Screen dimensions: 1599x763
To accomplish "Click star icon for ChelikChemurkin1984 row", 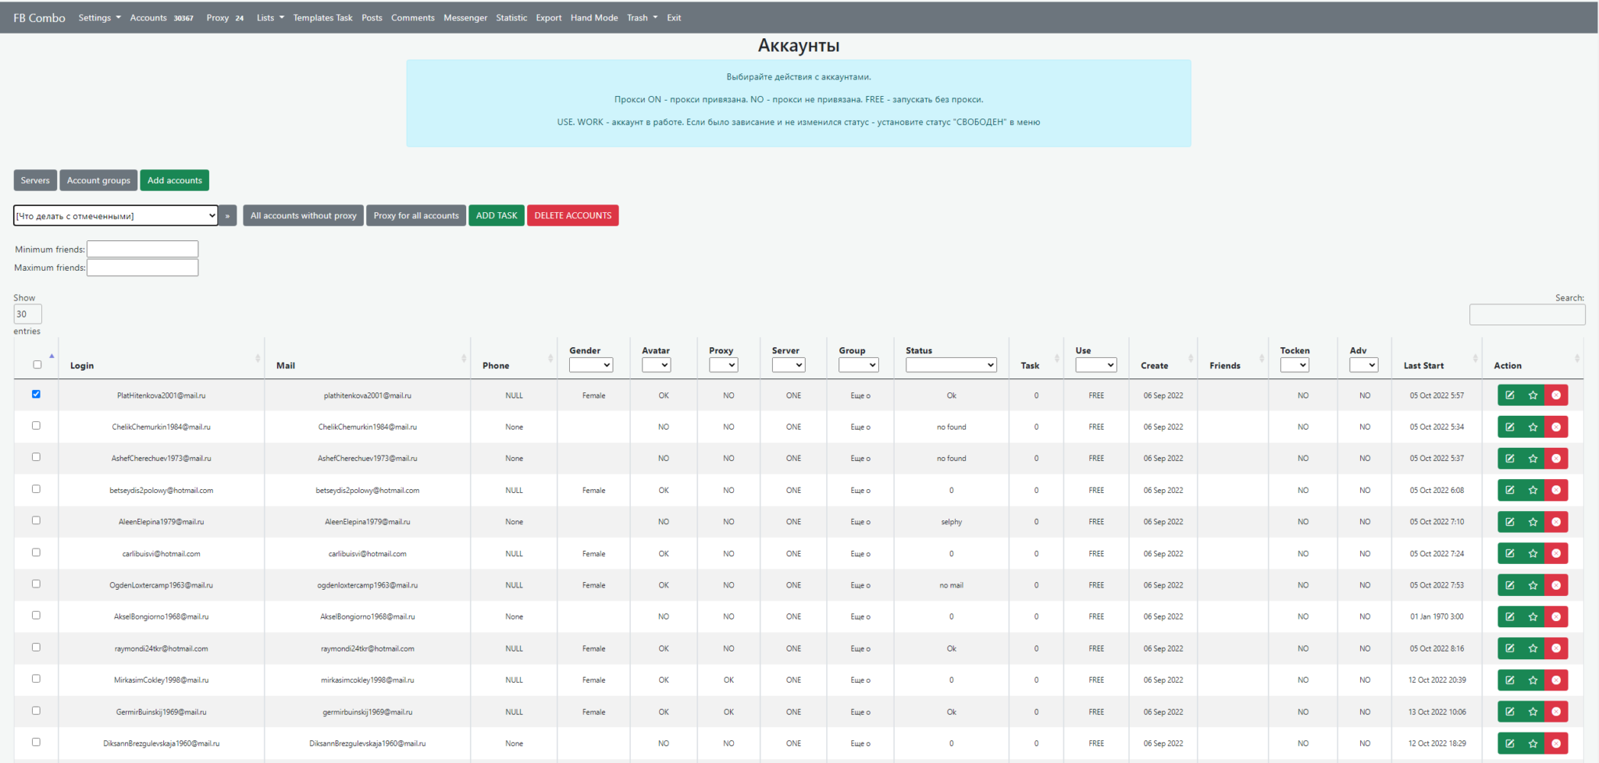I will [x=1533, y=427].
